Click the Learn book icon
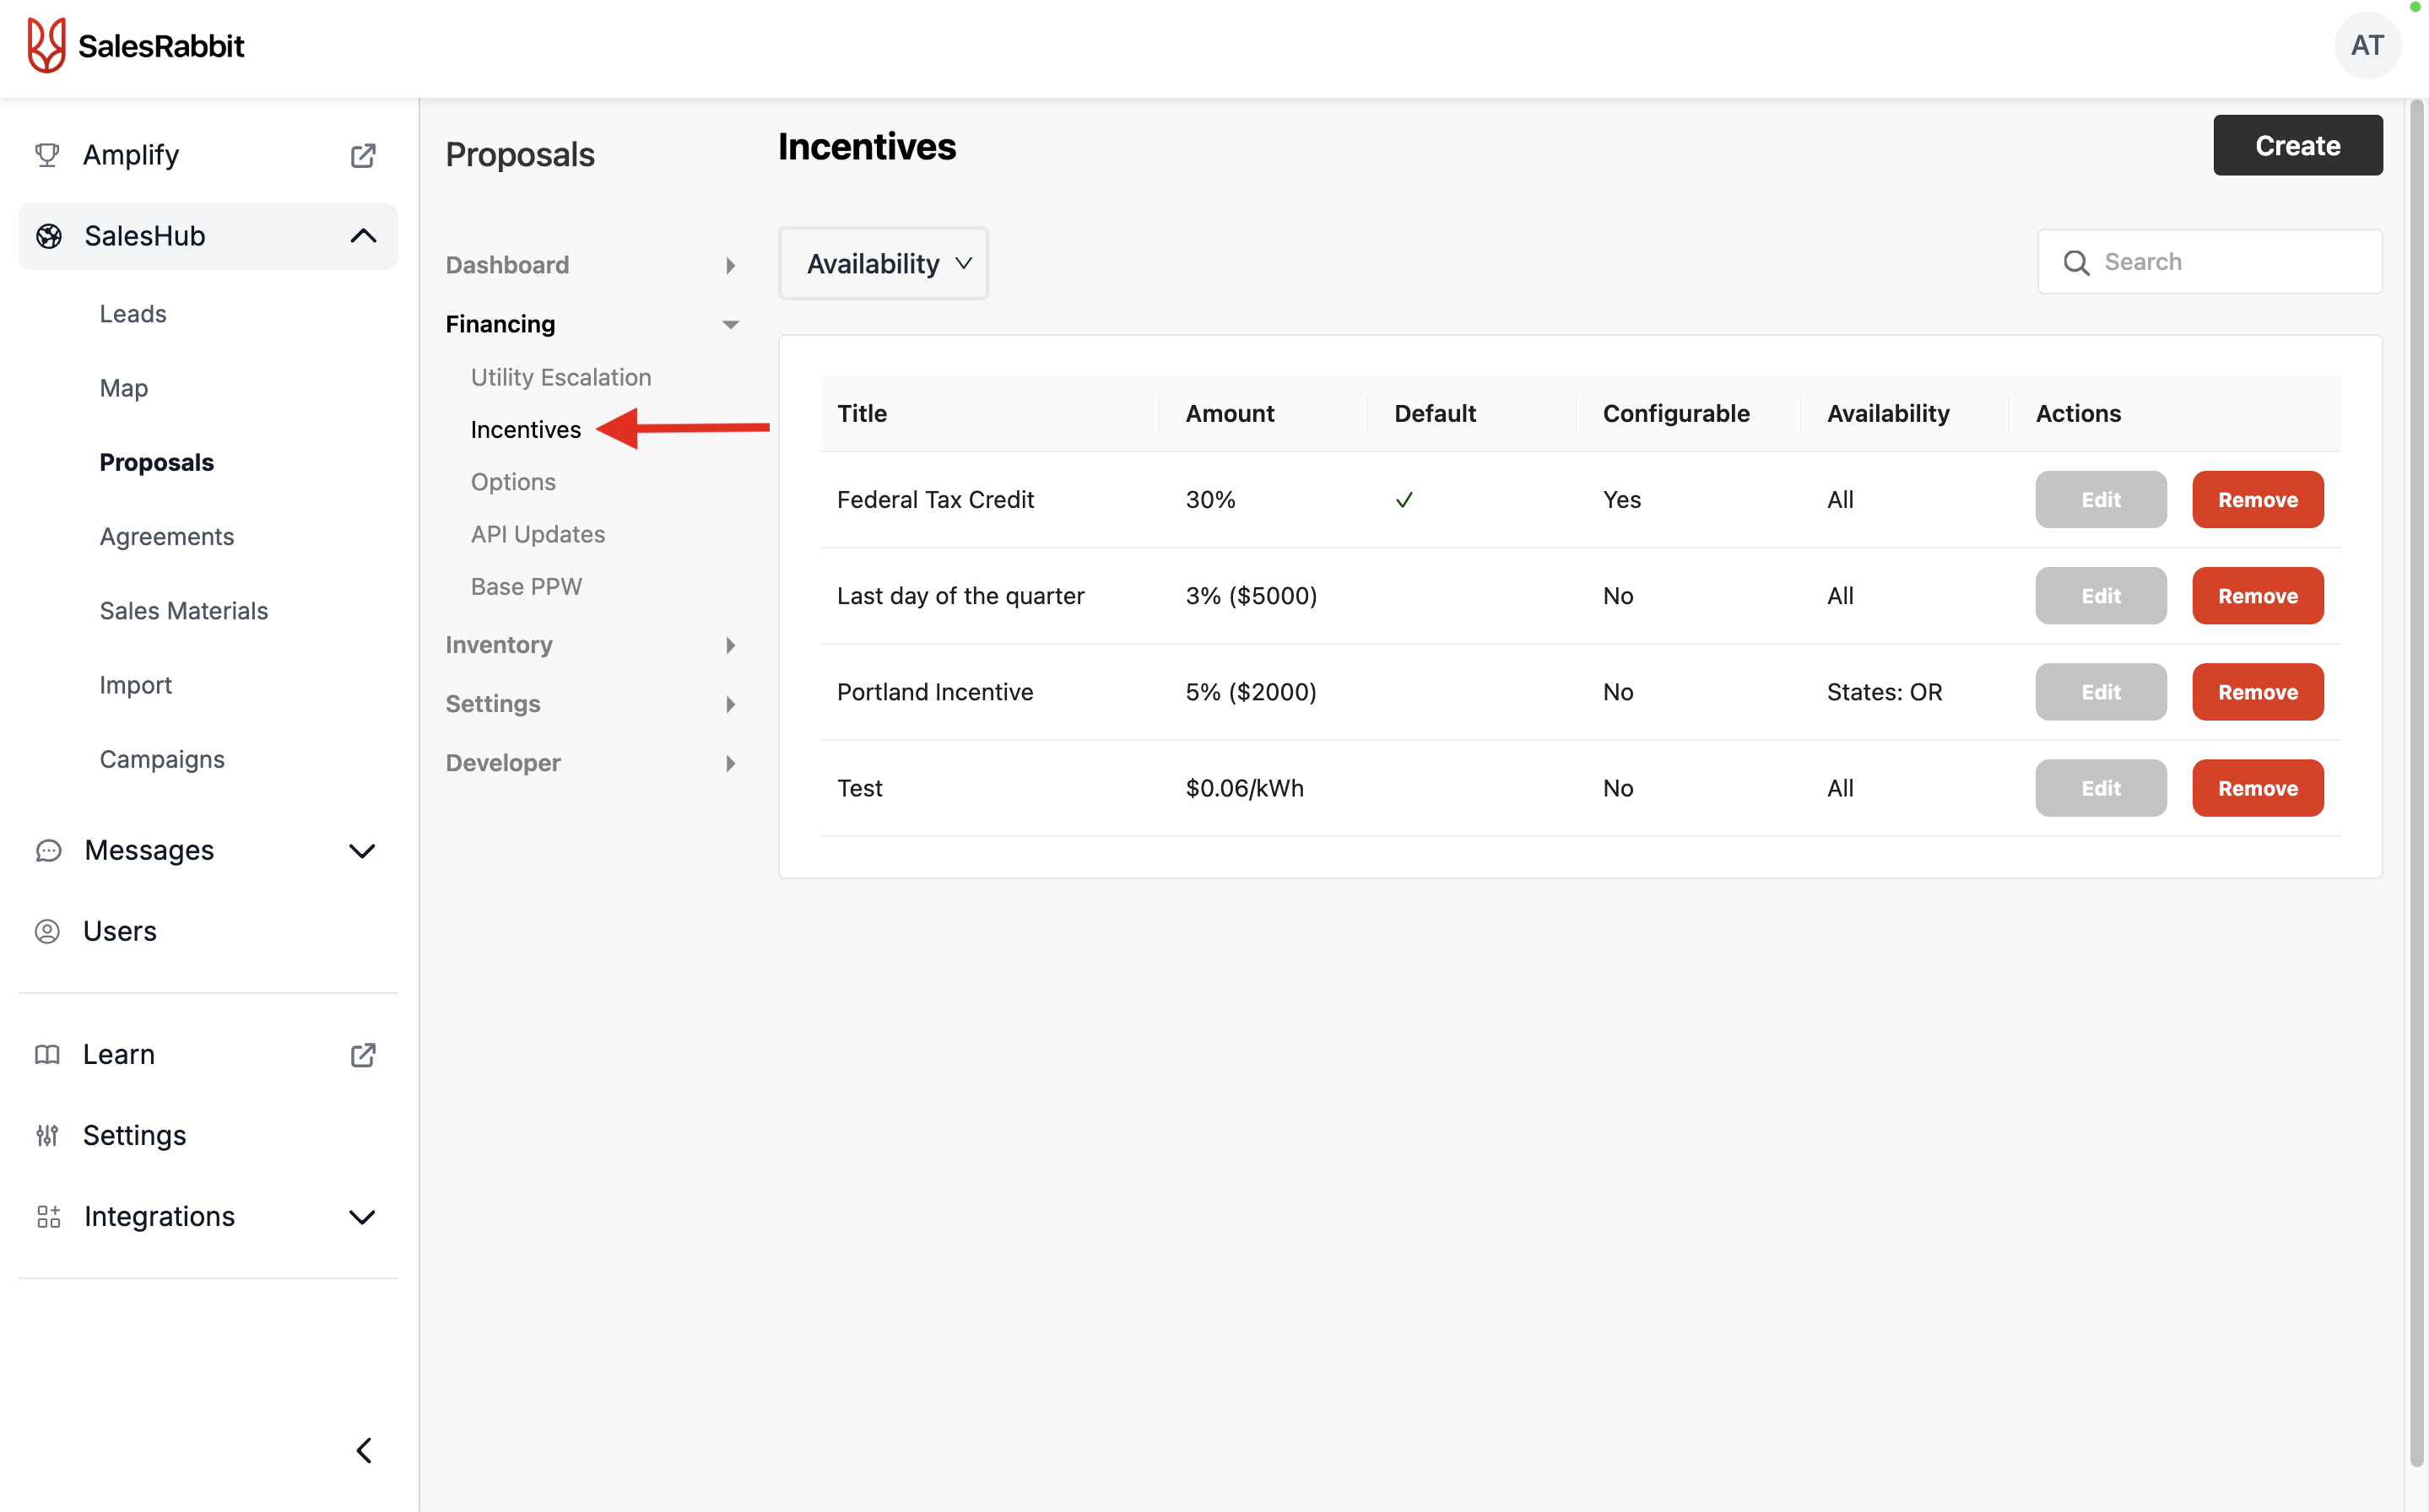The height and width of the screenshot is (1512, 2429). pos(47,1055)
